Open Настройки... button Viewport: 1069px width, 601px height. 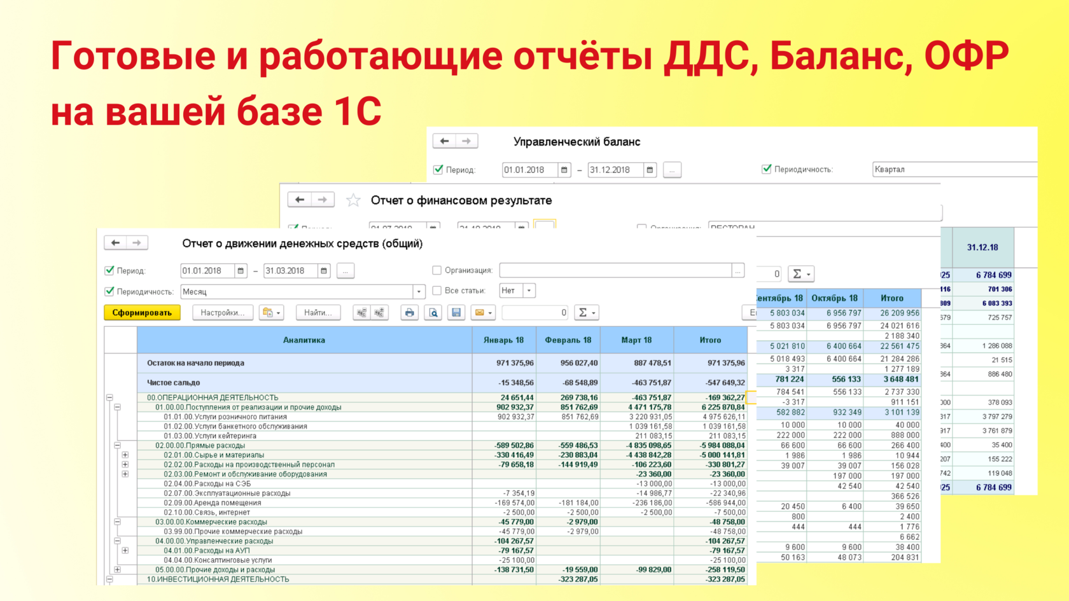coord(222,312)
